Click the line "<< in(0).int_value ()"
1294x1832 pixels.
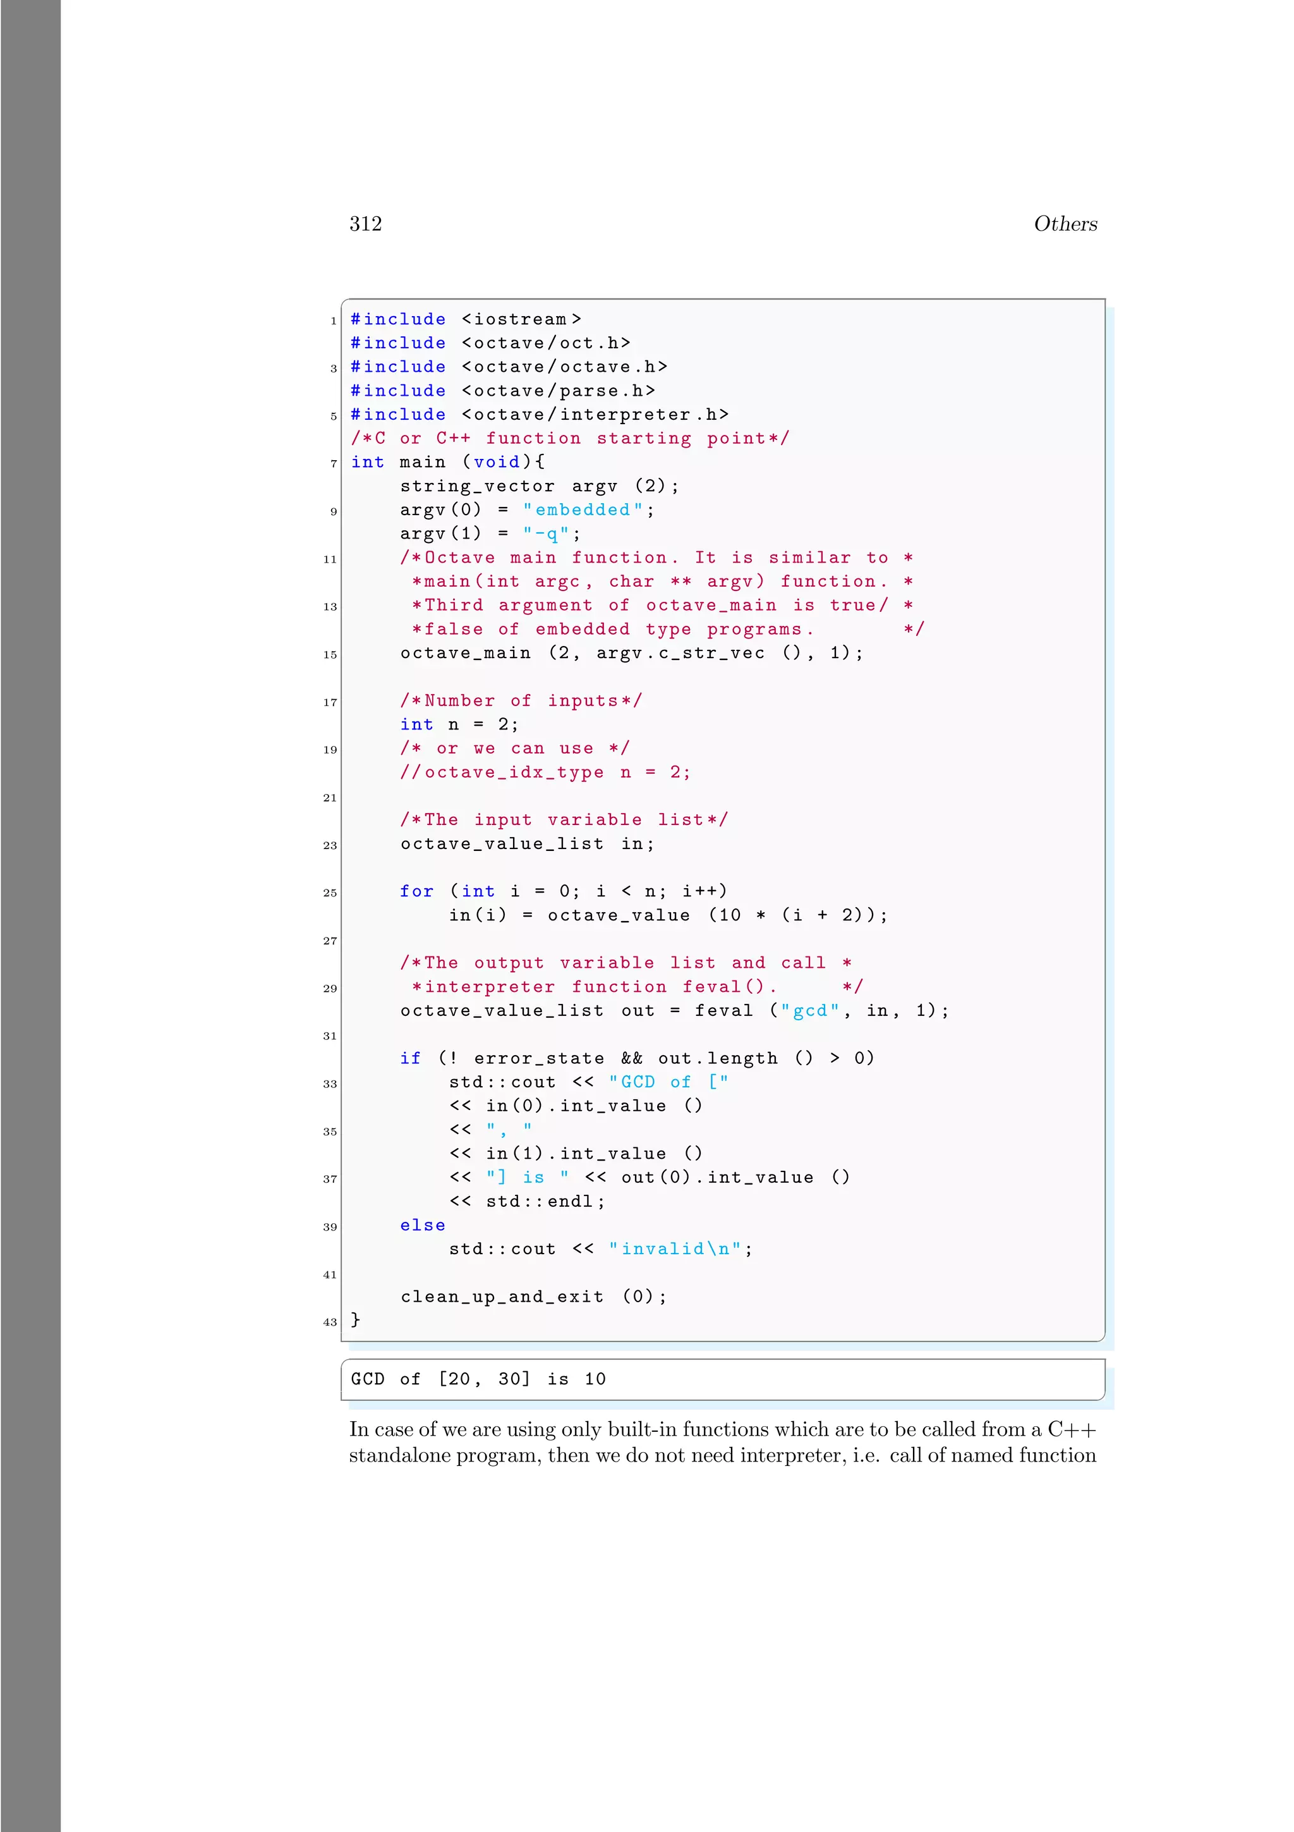pos(576,1106)
